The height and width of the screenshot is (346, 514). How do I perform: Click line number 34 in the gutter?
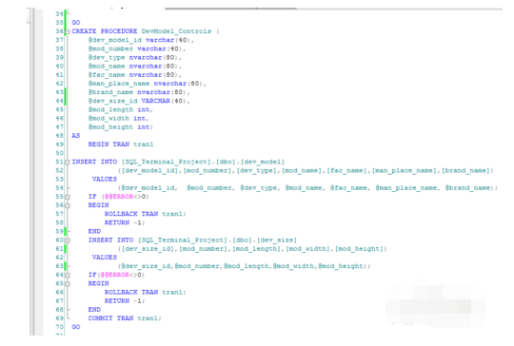pyautogui.click(x=59, y=13)
